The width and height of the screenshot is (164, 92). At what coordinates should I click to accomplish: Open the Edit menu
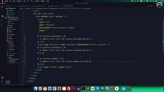pyautogui.click(x=14, y=1)
